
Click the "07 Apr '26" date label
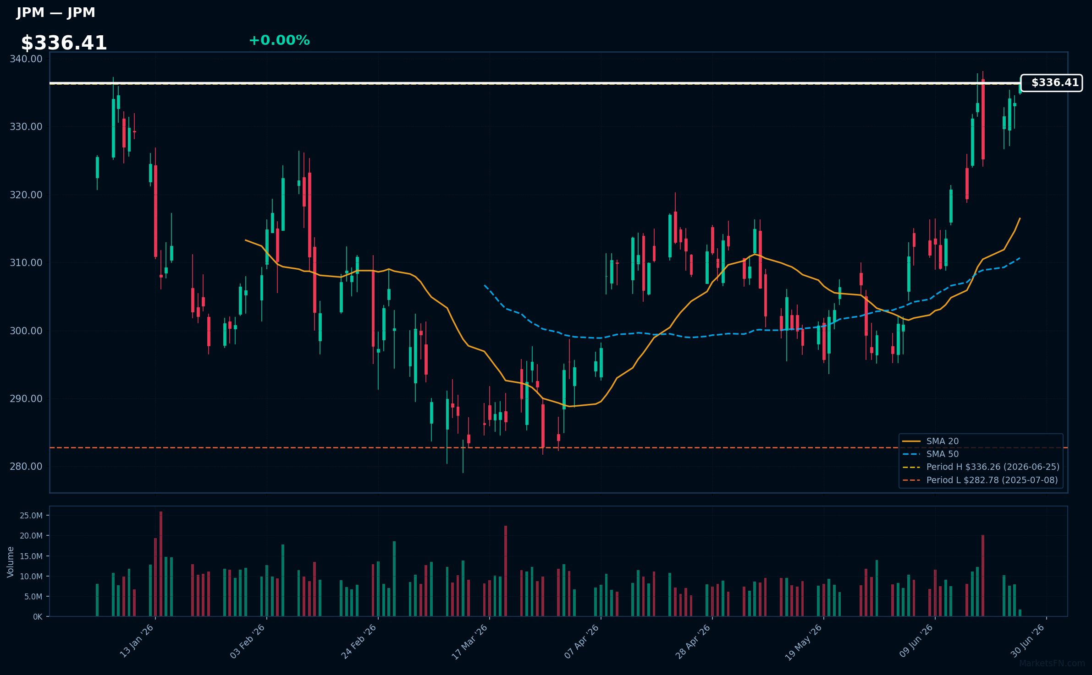(582, 641)
